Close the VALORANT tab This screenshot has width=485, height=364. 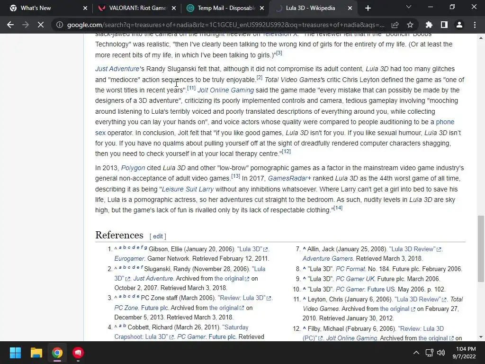tap(174, 8)
